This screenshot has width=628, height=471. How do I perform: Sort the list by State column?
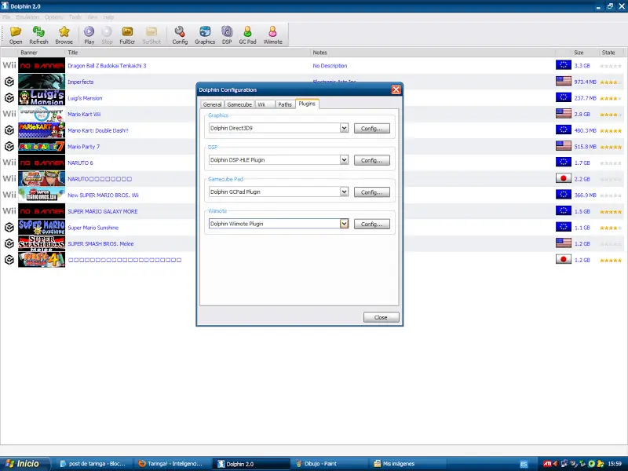point(608,53)
